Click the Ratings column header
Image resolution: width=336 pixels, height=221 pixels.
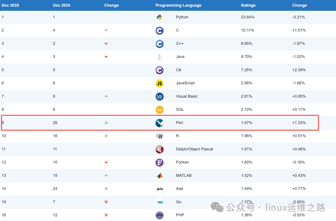(x=248, y=5)
